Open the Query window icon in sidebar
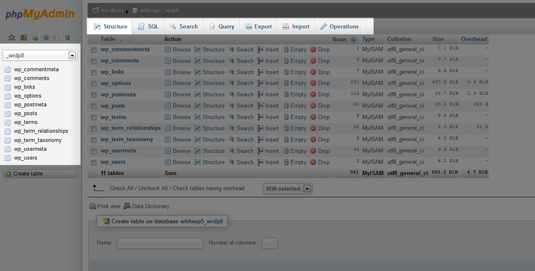The width and height of the screenshot is (535, 271). click(x=35, y=37)
